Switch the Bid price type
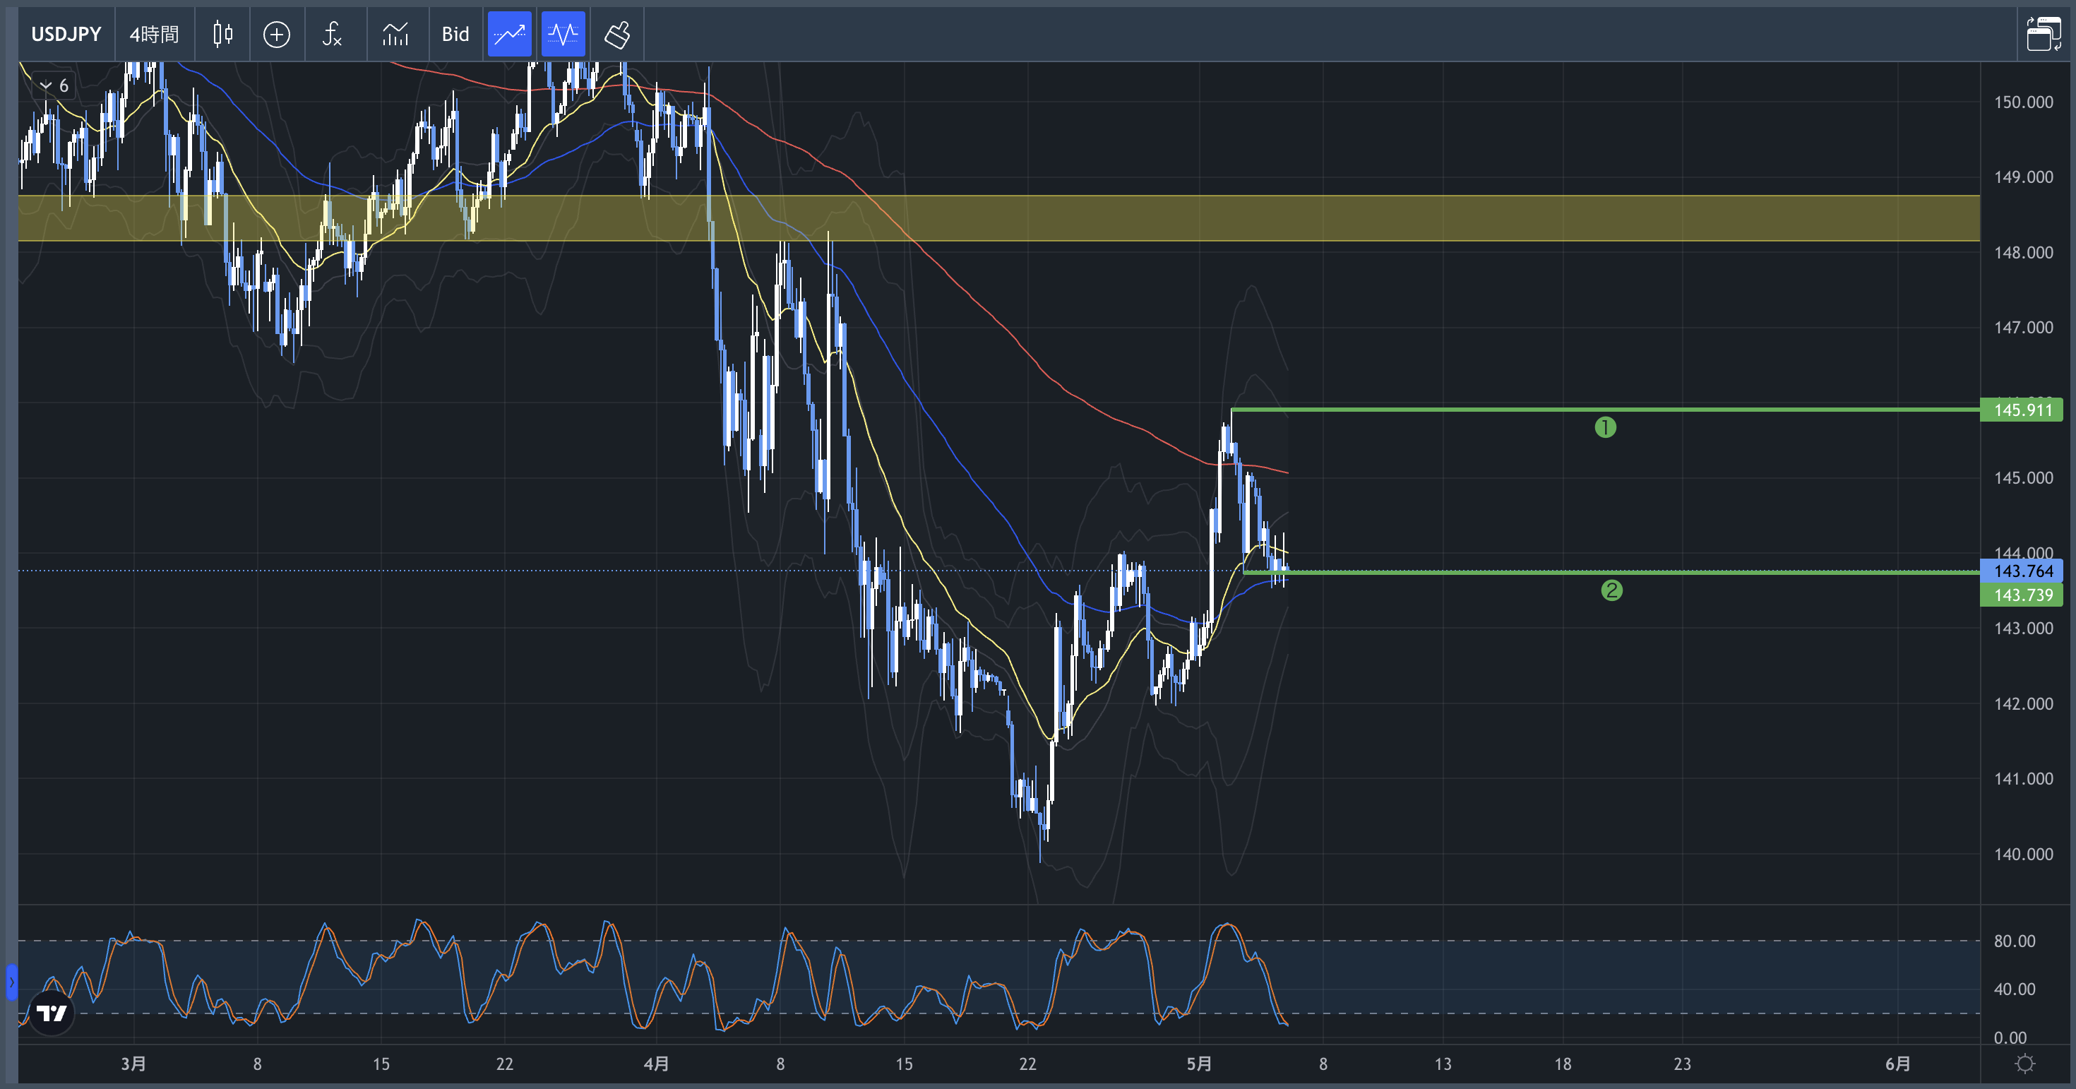Image resolution: width=2076 pixels, height=1089 pixels. pyautogui.click(x=455, y=34)
